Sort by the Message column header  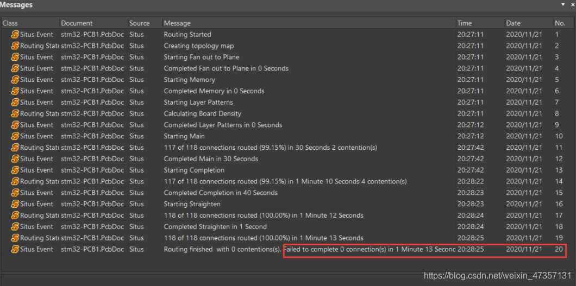click(309, 23)
